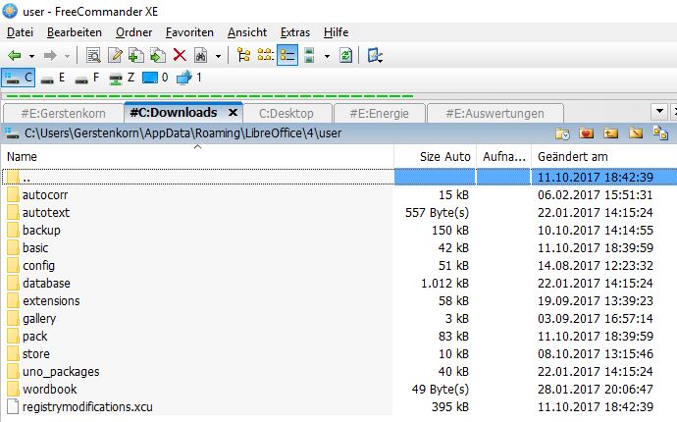Open the tab list dropdown arrow

point(659,112)
